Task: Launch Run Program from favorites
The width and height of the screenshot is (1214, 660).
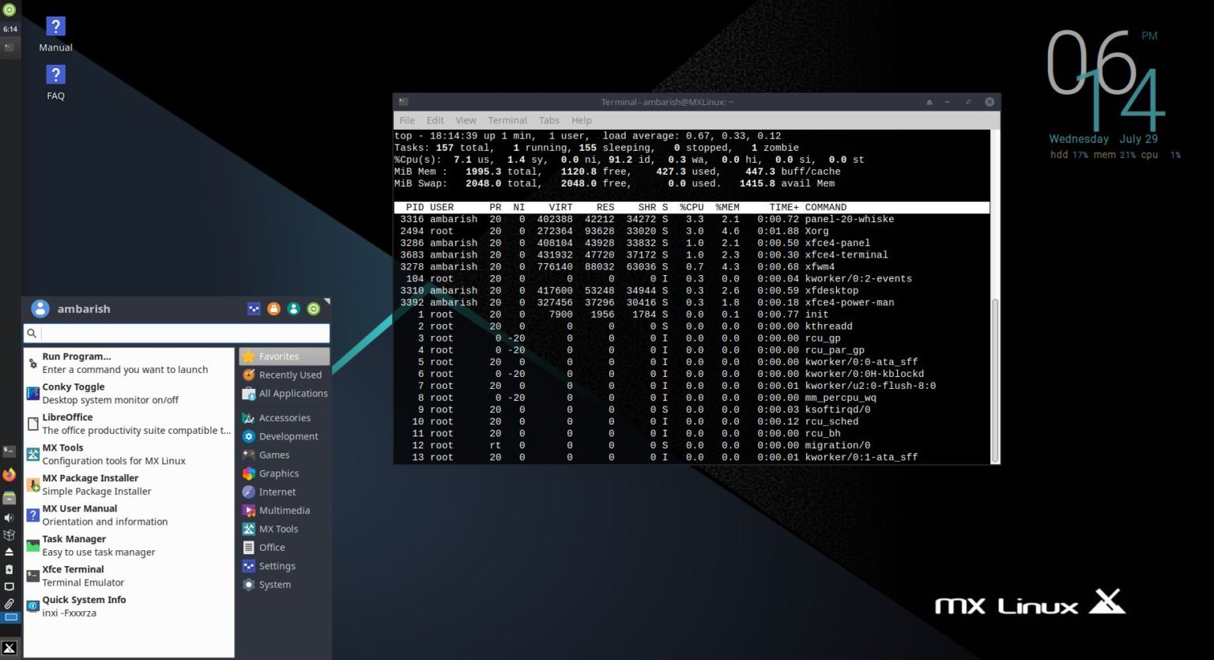Action: [130, 363]
